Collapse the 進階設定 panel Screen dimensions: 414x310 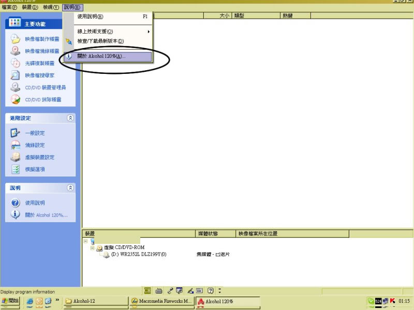coord(70,118)
